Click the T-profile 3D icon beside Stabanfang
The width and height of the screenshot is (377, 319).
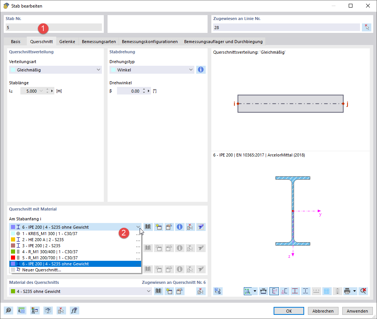click(x=201, y=227)
